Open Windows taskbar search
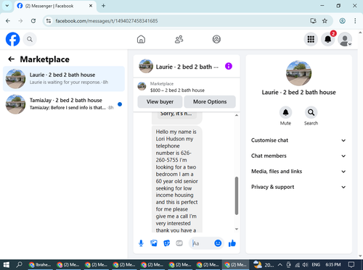The height and width of the screenshot is (270, 363). (19, 265)
